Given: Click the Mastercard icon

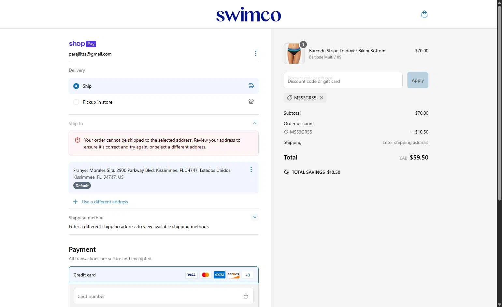Looking at the screenshot, I should click(206, 275).
